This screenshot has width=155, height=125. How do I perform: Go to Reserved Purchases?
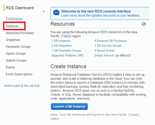point(20,33)
